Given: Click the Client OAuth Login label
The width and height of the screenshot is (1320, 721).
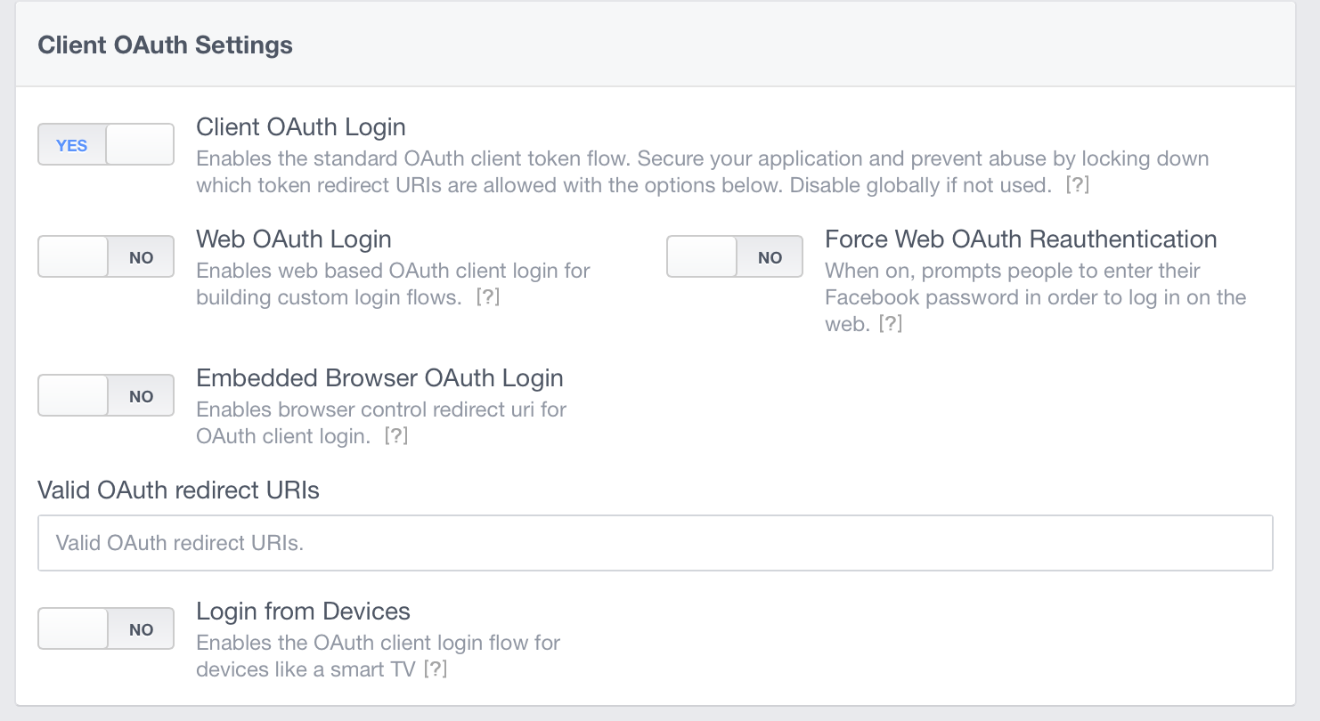Looking at the screenshot, I should click(x=301, y=126).
